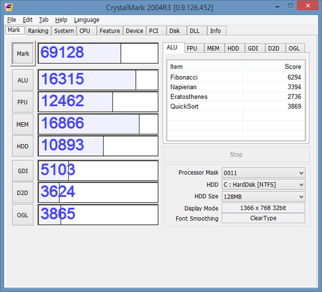Start the ALU benchmark test

pos(23,80)
